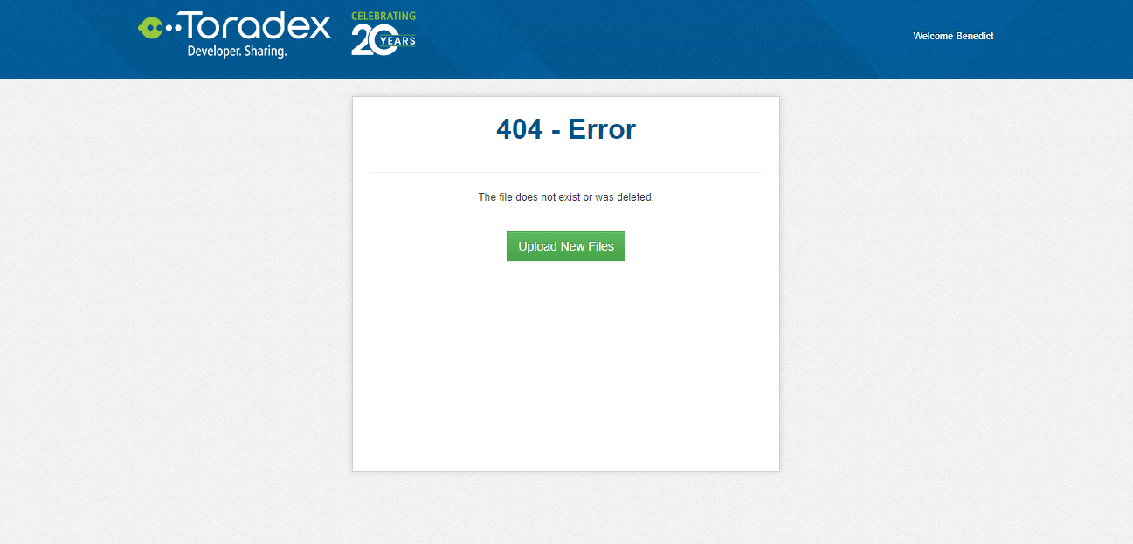Click the "CELEBRATING" green text in badge
Screen dimensions: 1133x544
coord(383,17)
